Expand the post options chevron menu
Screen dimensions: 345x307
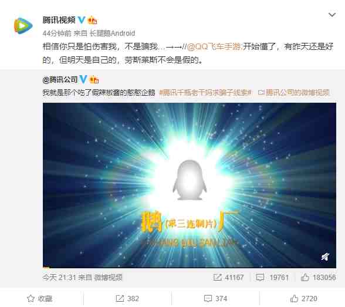coord(332,15)
